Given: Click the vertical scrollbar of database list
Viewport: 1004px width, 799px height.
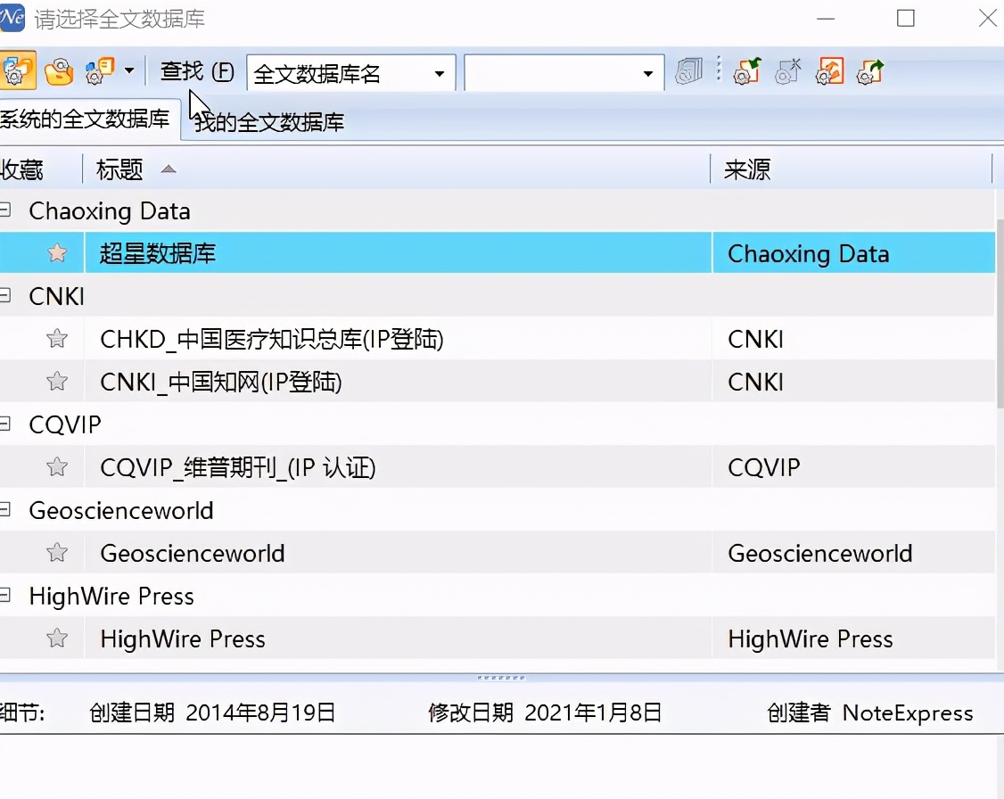Looking at the screenshot, I should (1000, 314).
